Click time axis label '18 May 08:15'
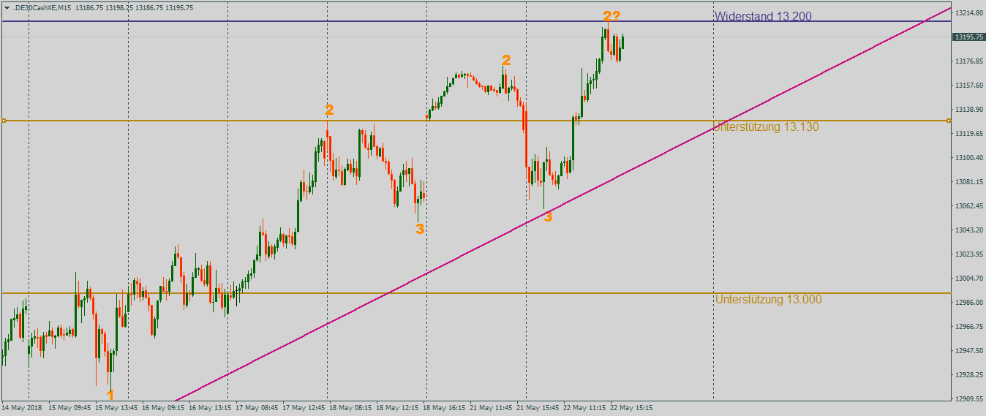This screenshot has width=986, height=416. coord(351,408)
